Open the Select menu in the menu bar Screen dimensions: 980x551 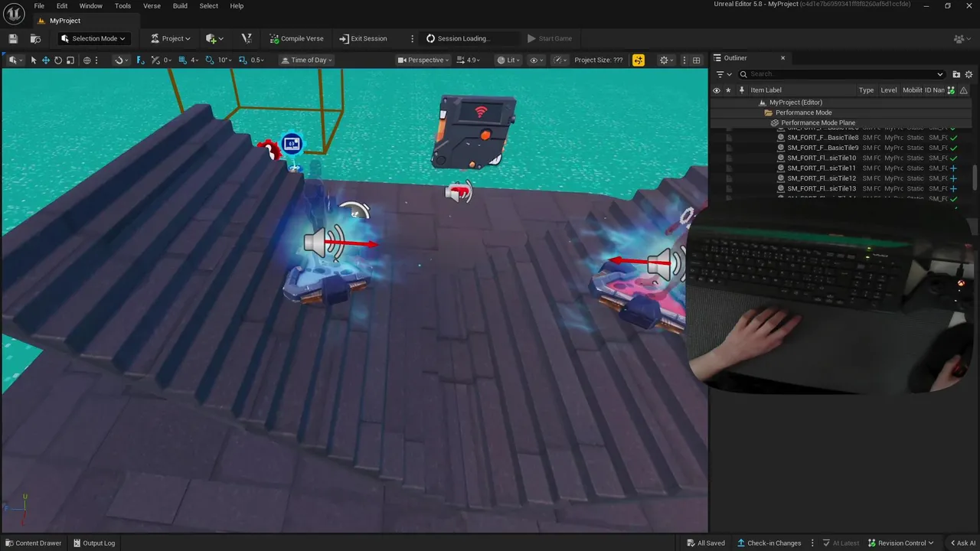click(x=209, y=6)
